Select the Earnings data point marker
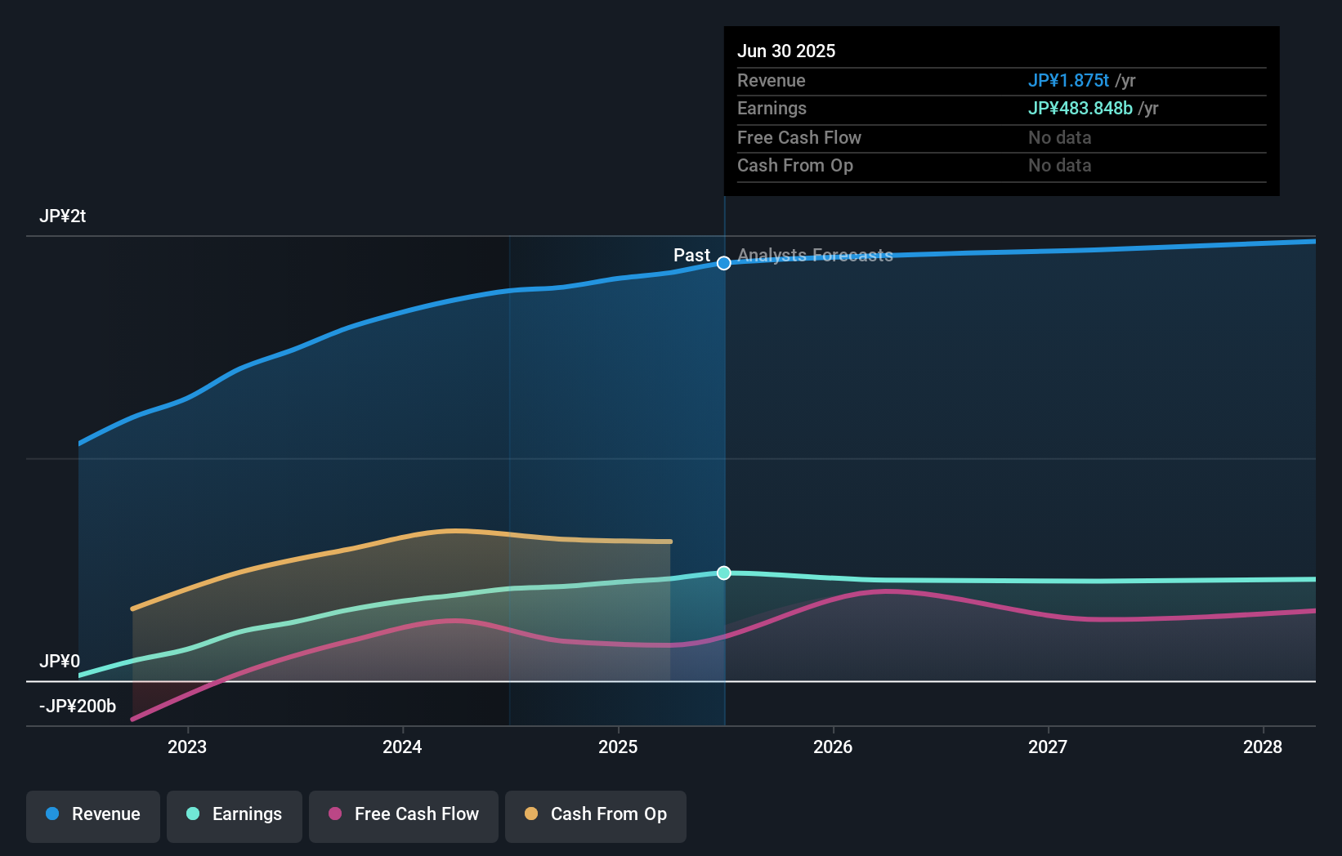 coord(722,573)
